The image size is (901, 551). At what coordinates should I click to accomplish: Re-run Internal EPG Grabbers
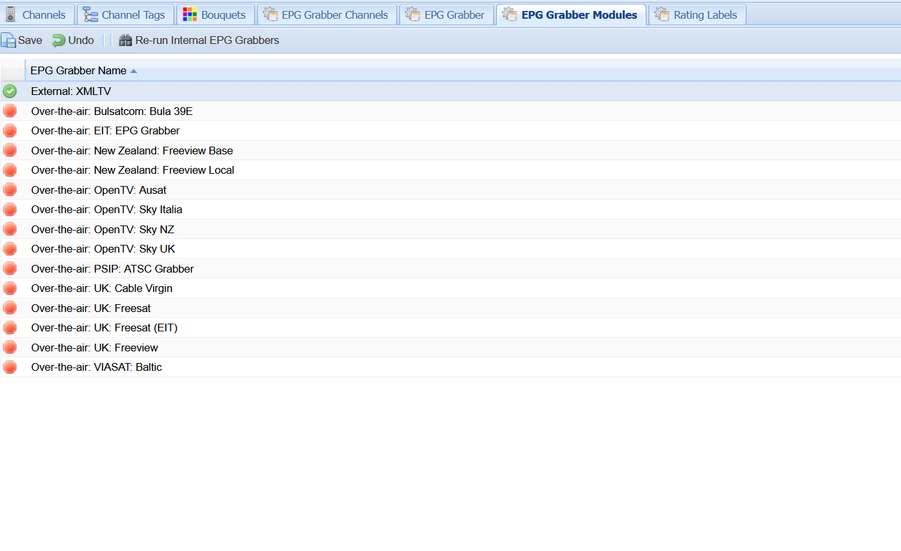(x=199, y=40)
